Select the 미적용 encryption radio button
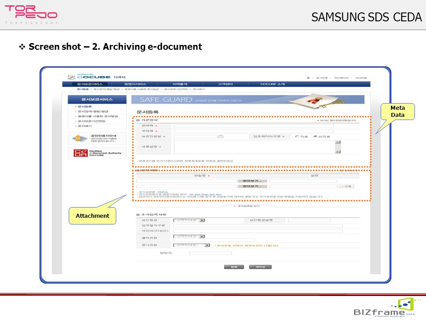Screen dimensions: 426x320 click(x=315, y=136)
